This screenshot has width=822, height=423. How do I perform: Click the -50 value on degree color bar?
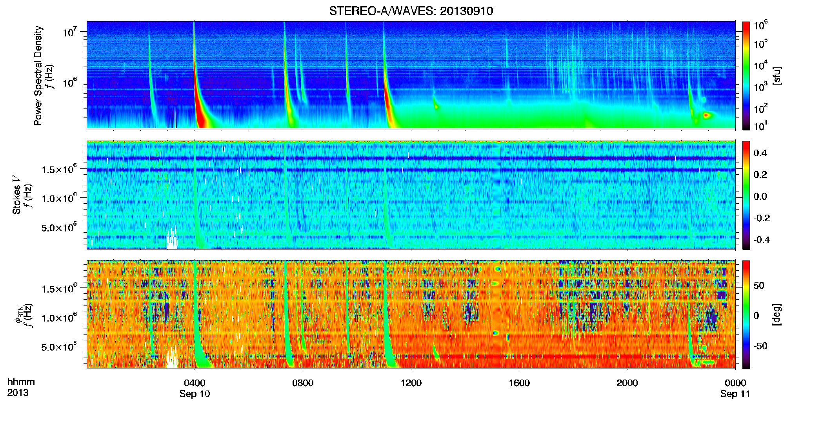[760, 346]
